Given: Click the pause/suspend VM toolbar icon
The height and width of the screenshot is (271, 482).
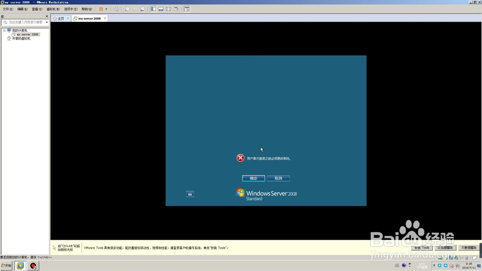Looking at the screenshot, I should click(101, 9).
